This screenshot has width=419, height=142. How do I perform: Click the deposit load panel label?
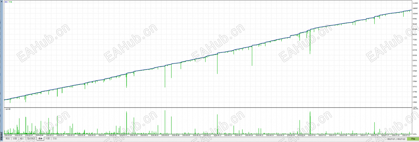point(7,109)
